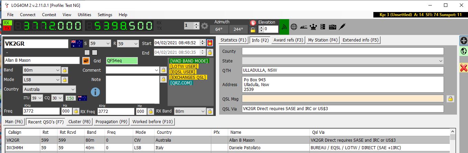Image resolution: width=468 pixels, height=153 pixels.
Task: Click the [QRZ.COM] label
Action: click(x=181, y=83)
